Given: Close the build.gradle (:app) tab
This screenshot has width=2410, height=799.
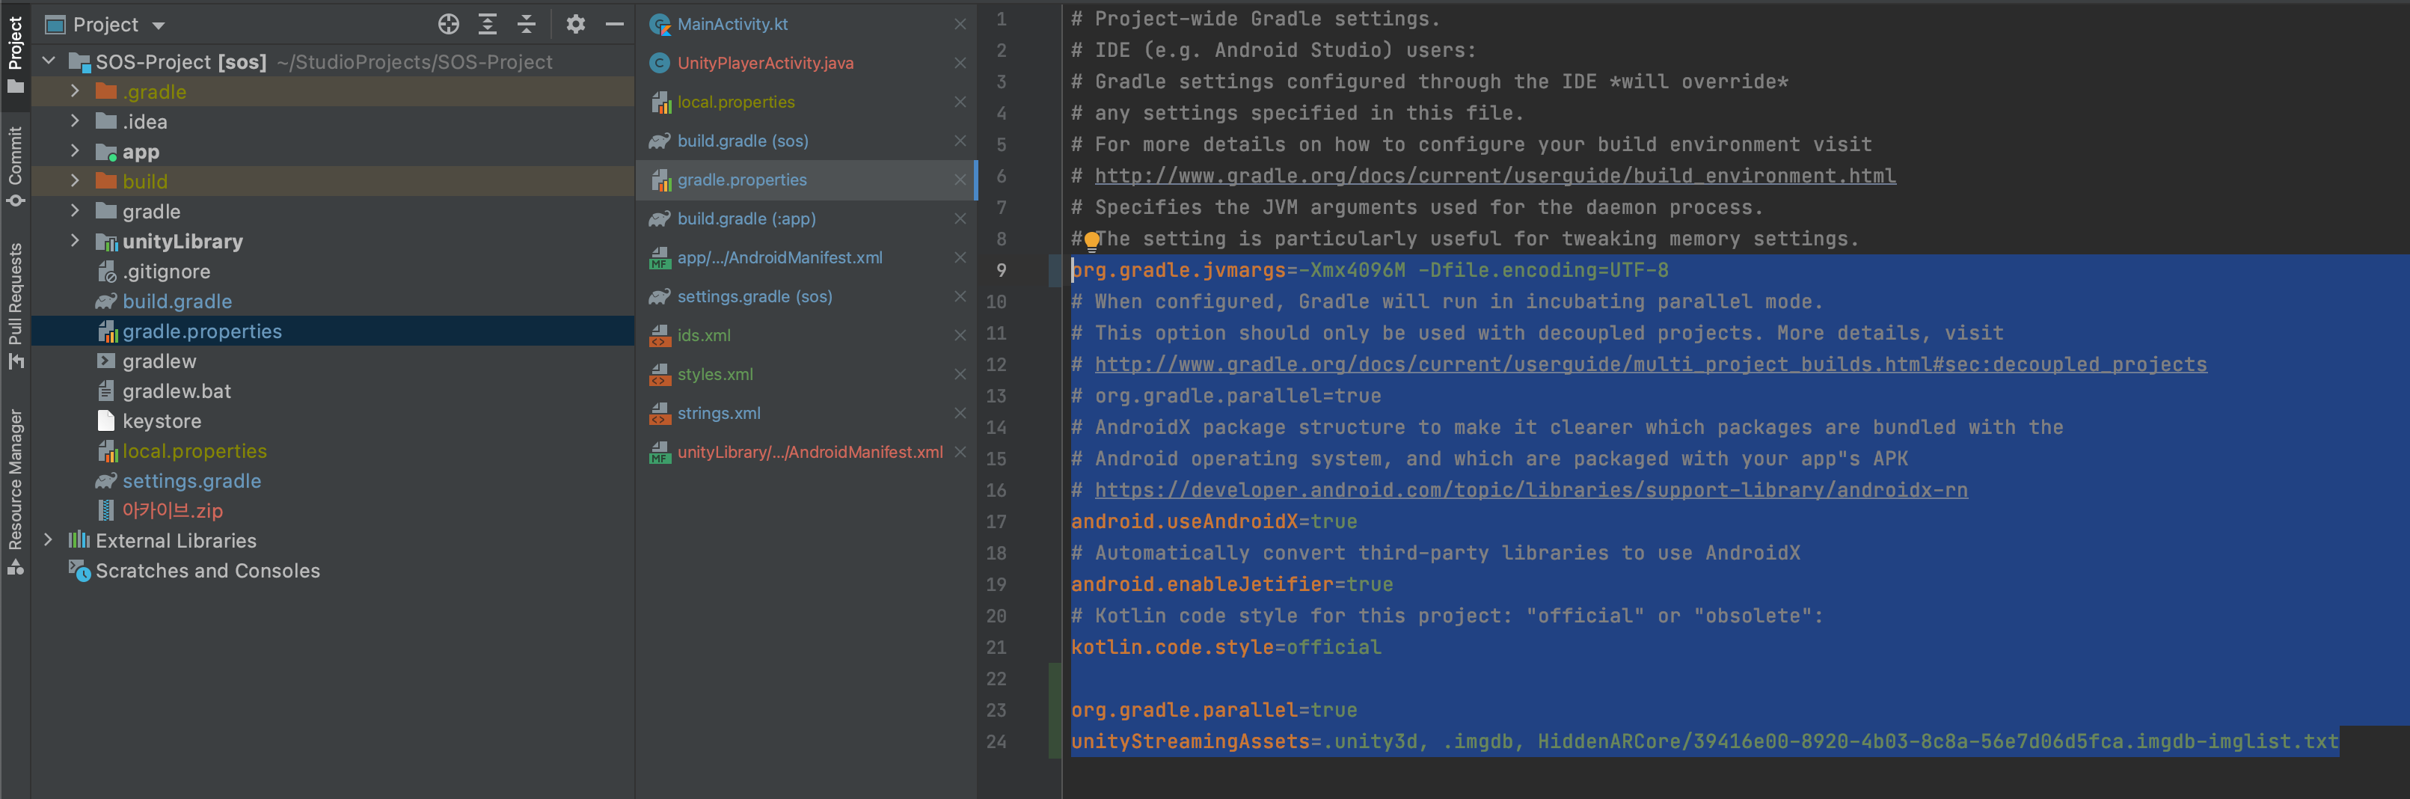Looking at the screenshot, I should [960, 218].
